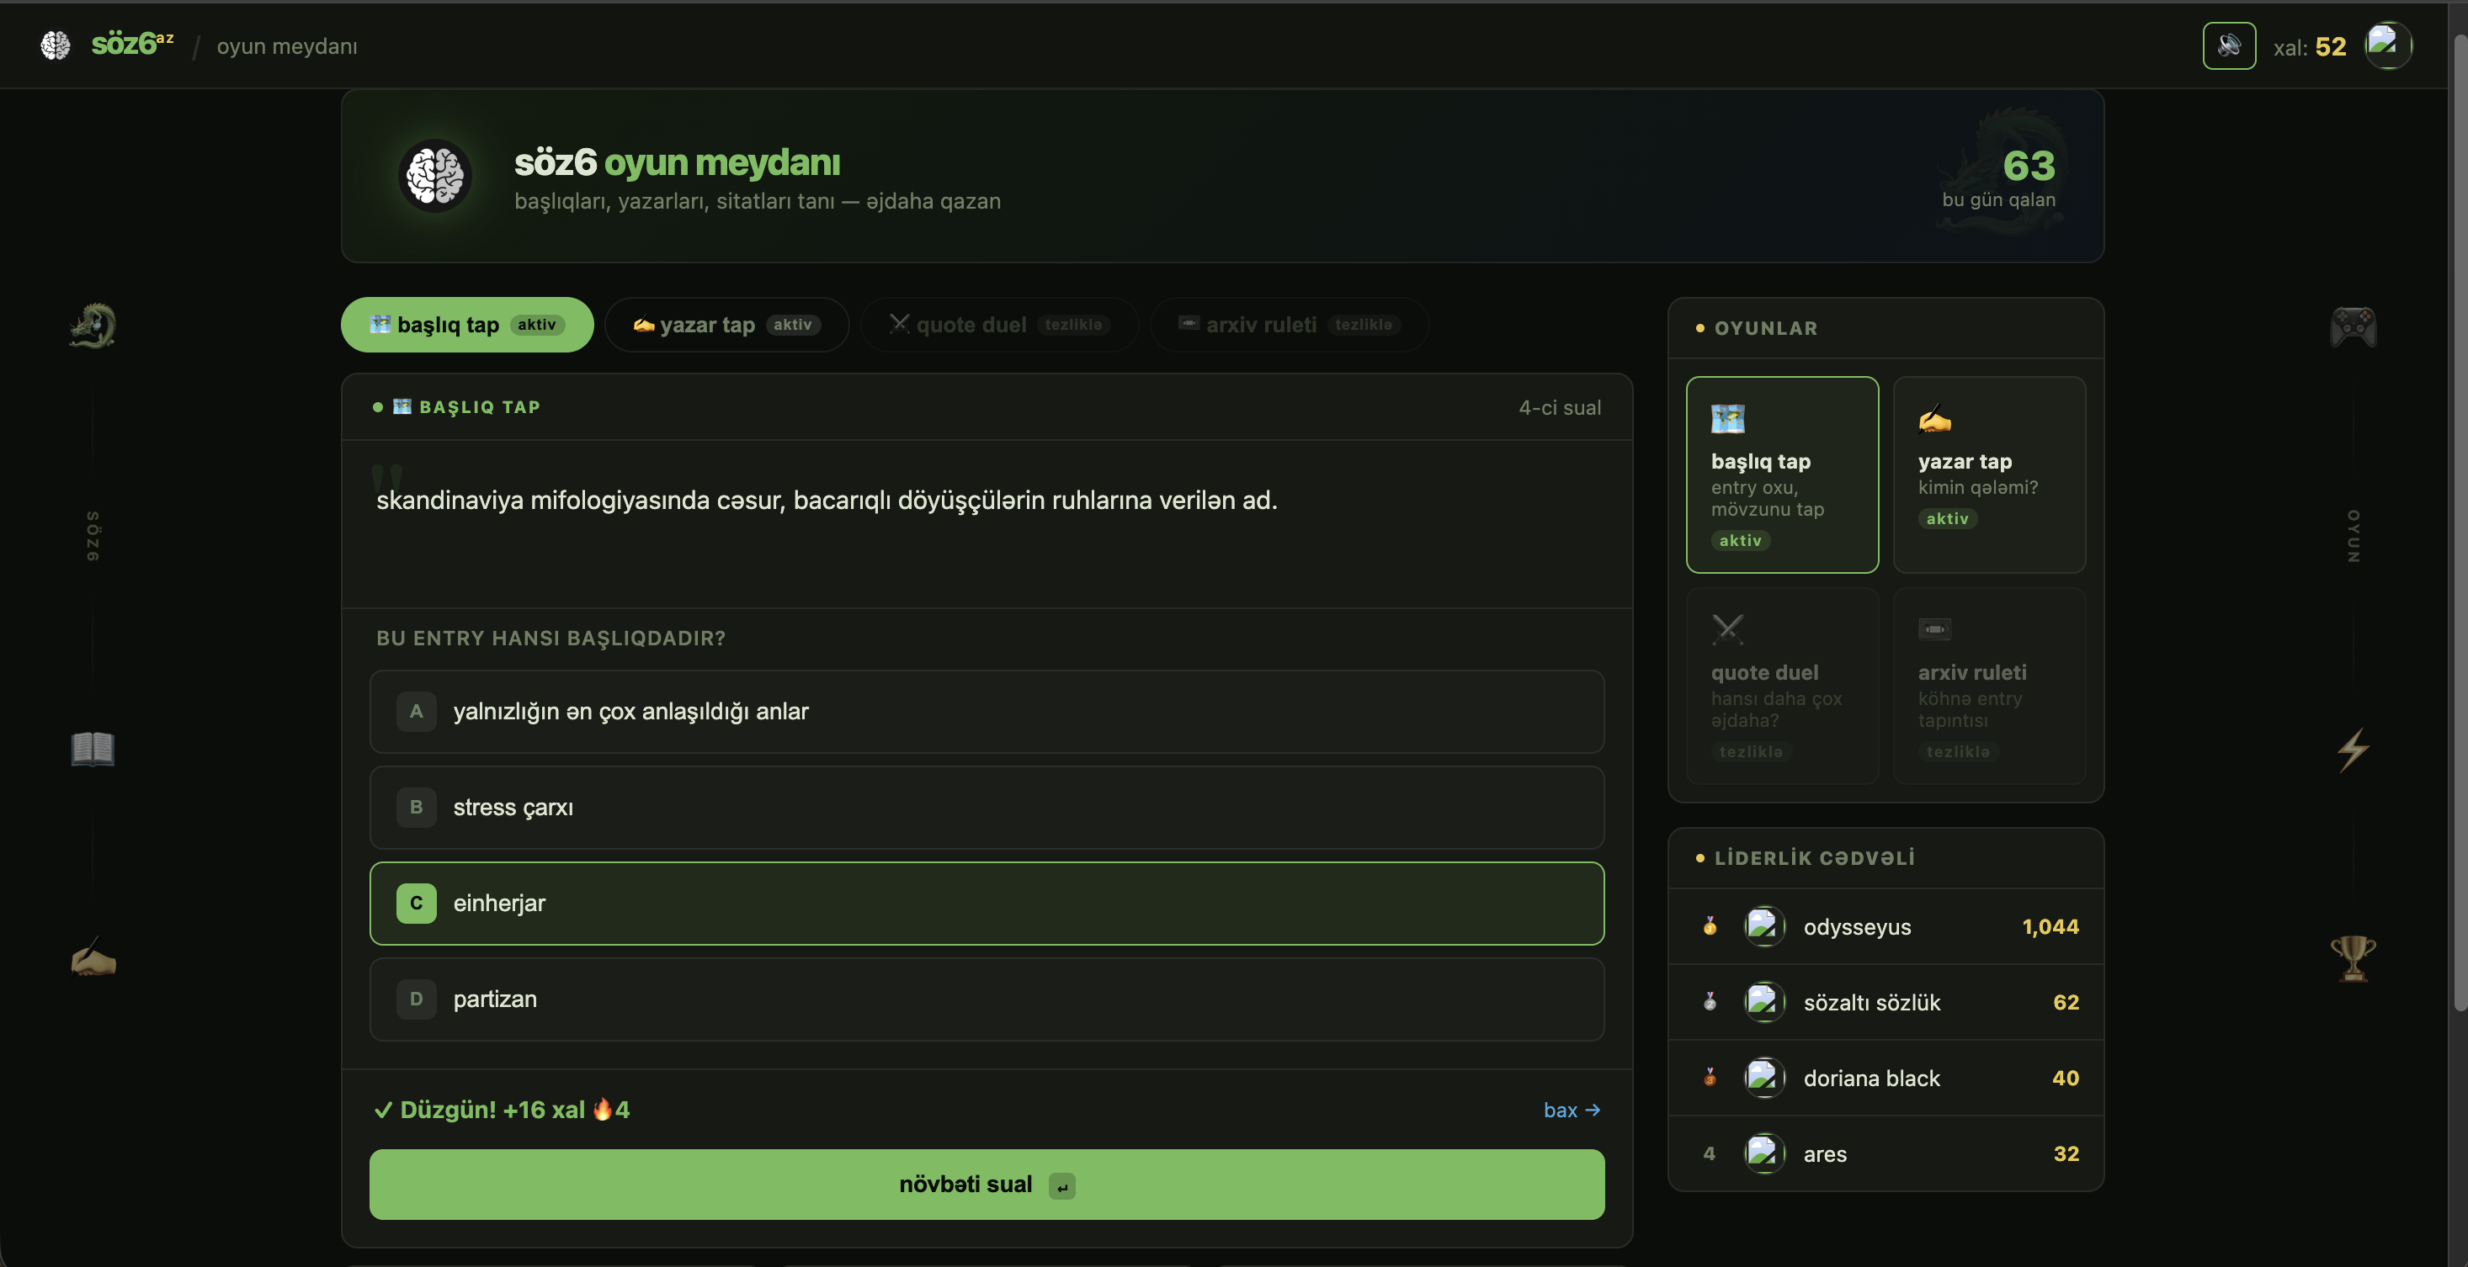2468x1267 pixels.
Task: Click the quote duel game card
Action: 1782,687
